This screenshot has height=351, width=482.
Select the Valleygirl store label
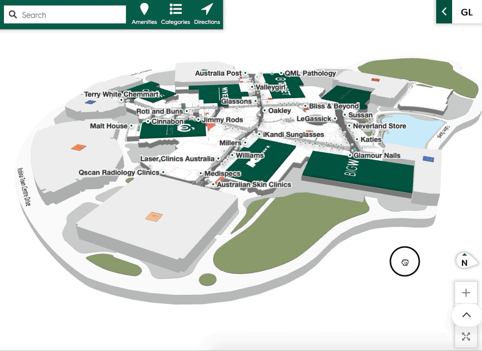click(x=271, y=87)
